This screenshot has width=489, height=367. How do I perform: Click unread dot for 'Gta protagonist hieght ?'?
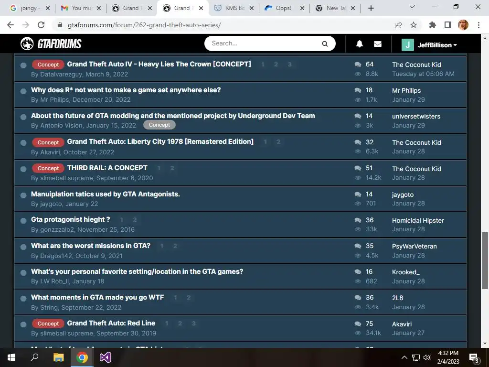point(23,221)
